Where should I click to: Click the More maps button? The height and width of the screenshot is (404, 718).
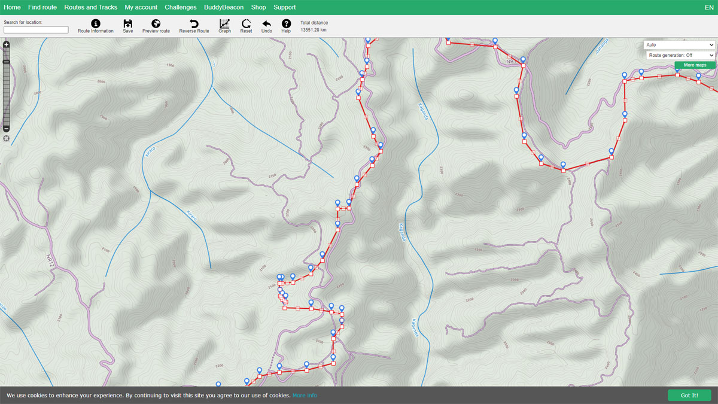(x=695, y=65)
